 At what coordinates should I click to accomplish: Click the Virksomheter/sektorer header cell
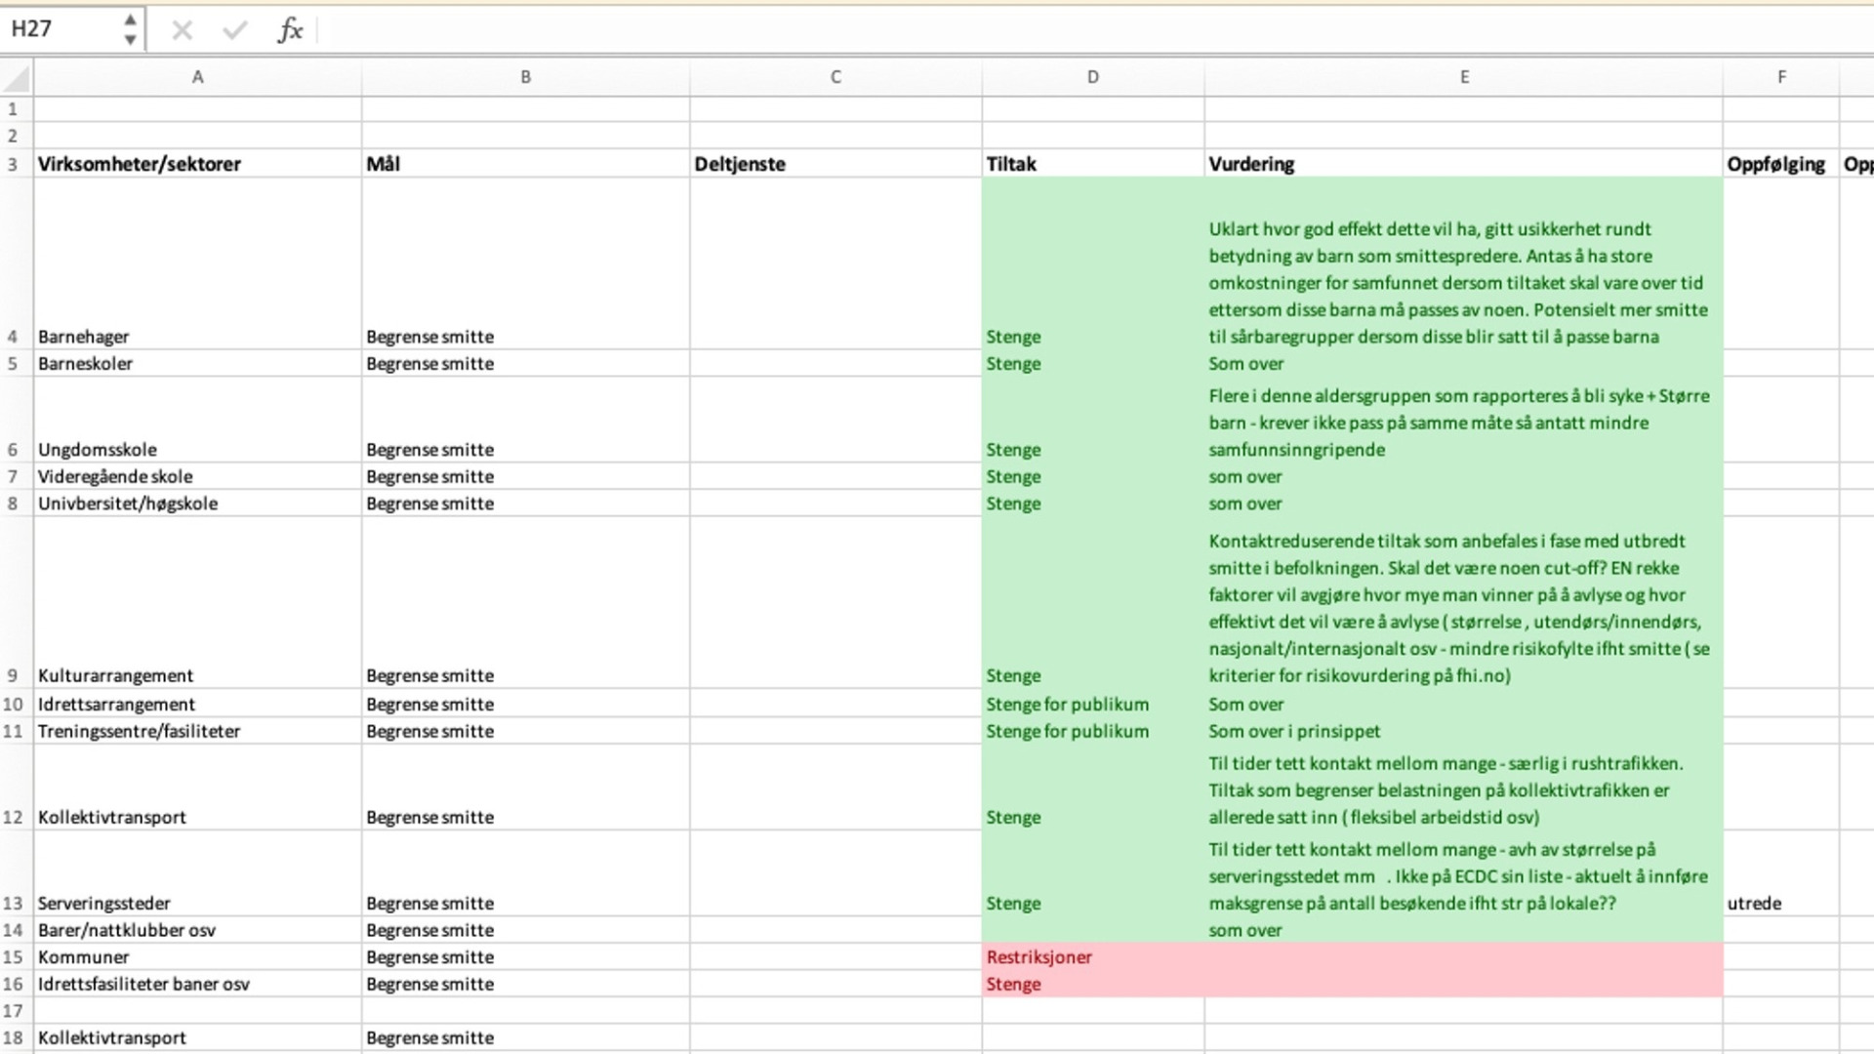tap(140, 164)
